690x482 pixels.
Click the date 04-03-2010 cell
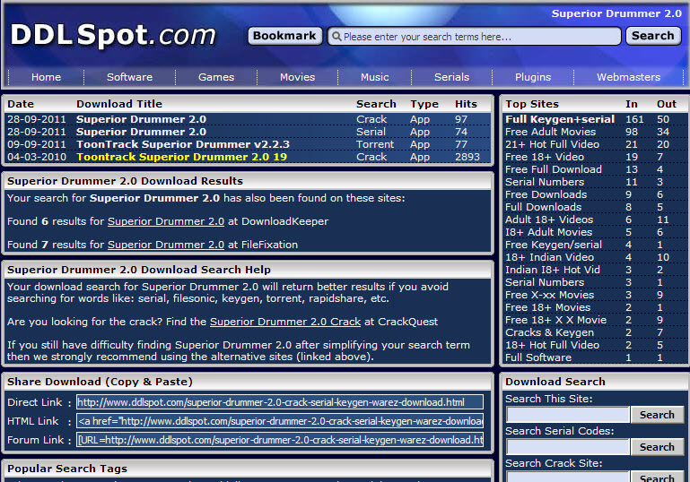[x=37, y=157]
